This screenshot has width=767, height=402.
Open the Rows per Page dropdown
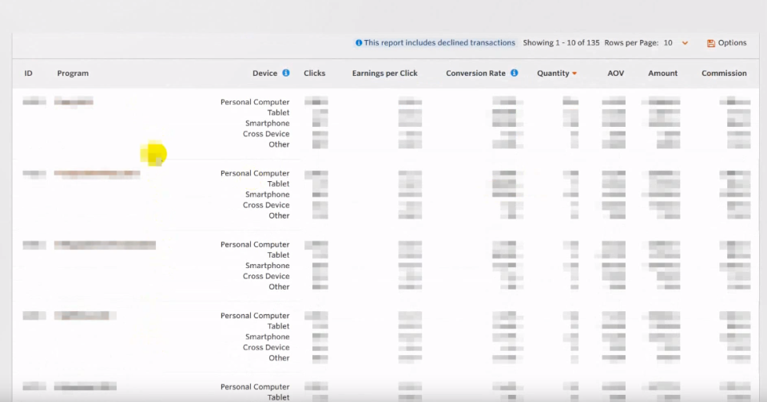pos(676,43)
